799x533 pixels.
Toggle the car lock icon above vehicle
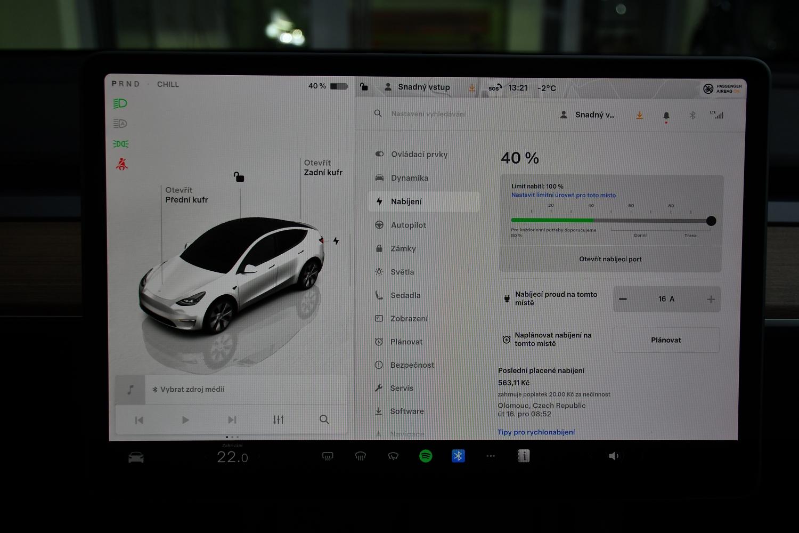coord(239,177)
